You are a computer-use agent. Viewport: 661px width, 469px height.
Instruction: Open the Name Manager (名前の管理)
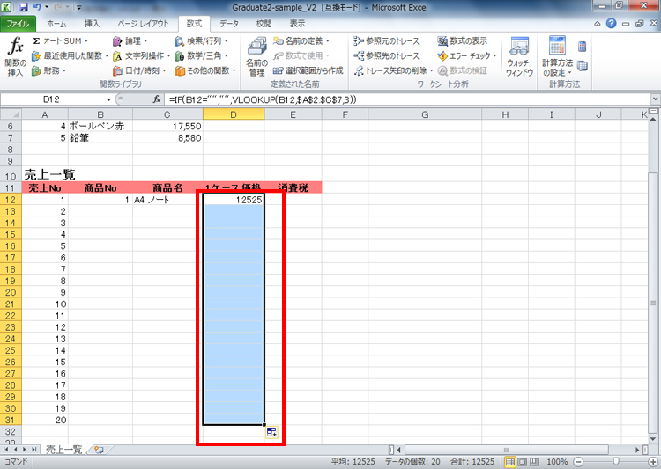point(256,56)
